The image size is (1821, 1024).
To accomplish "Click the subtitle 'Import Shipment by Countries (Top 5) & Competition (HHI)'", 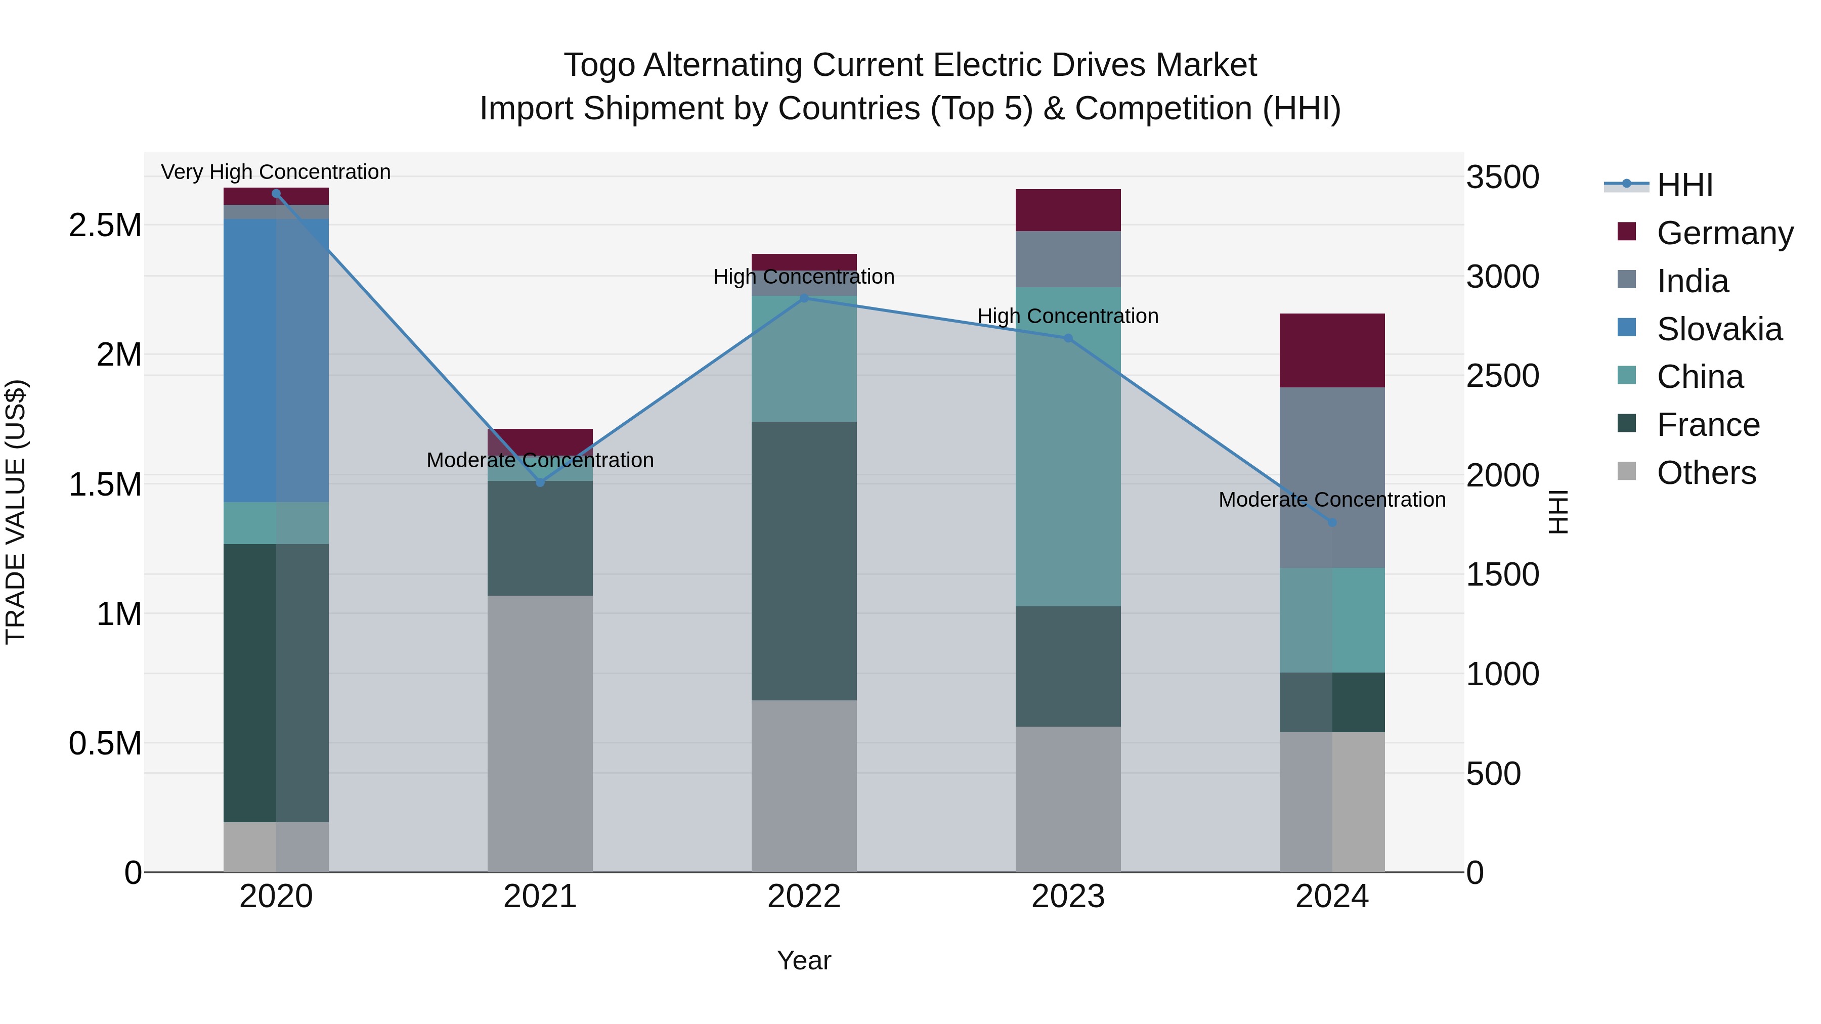I will (910, 109).
